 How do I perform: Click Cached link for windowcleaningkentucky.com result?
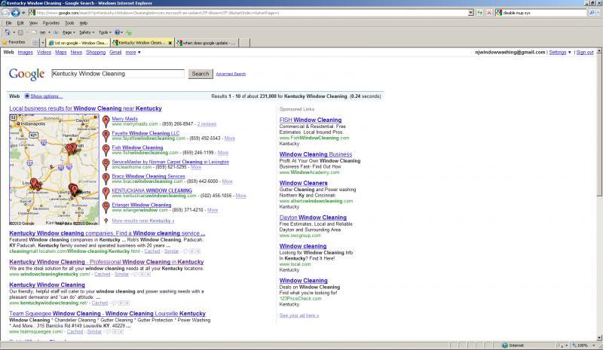click(x=103, y=274)
